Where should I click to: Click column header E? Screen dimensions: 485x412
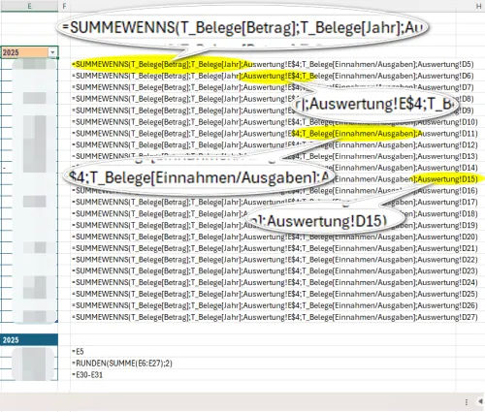pos(29,6)
